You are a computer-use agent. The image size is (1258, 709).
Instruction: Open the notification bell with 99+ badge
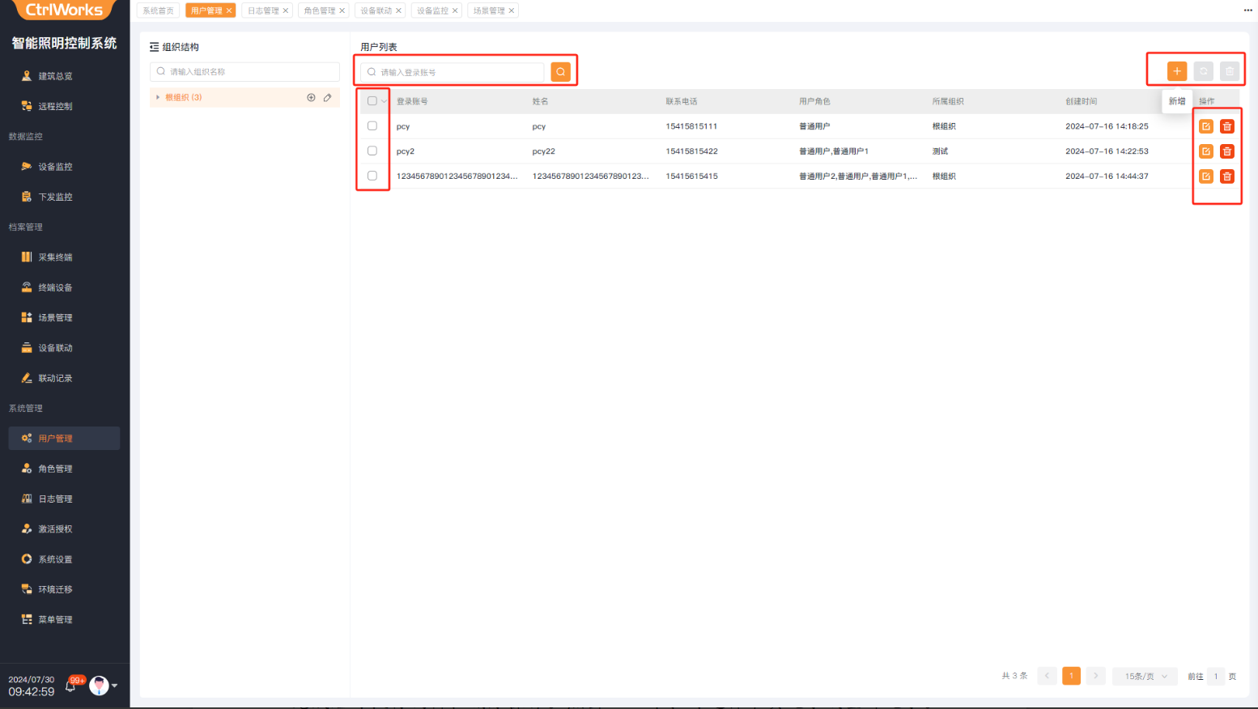point(71,686)
